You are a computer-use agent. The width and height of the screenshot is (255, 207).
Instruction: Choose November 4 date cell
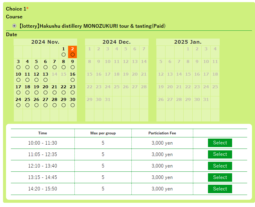click(27, 65)
